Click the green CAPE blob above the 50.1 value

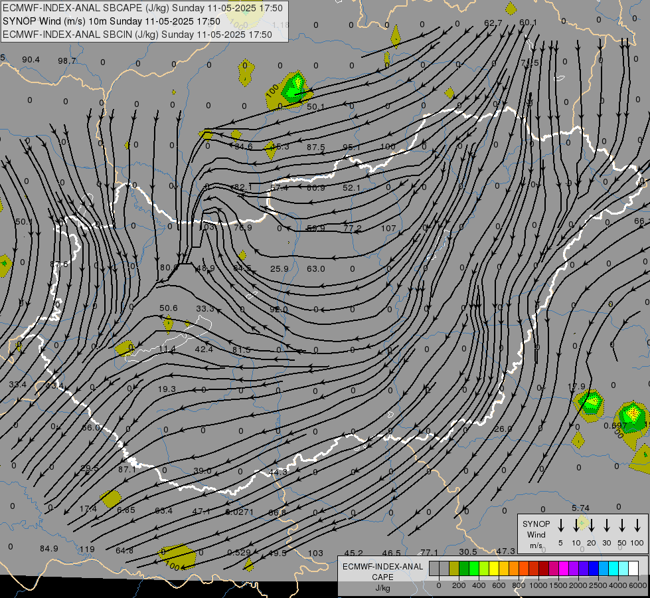(x=294, y=88)
